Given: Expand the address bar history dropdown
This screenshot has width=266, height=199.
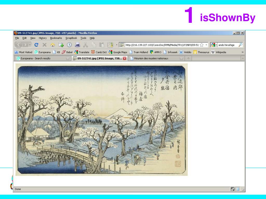Looking at the screenshot, I should [x=206, y=45].
